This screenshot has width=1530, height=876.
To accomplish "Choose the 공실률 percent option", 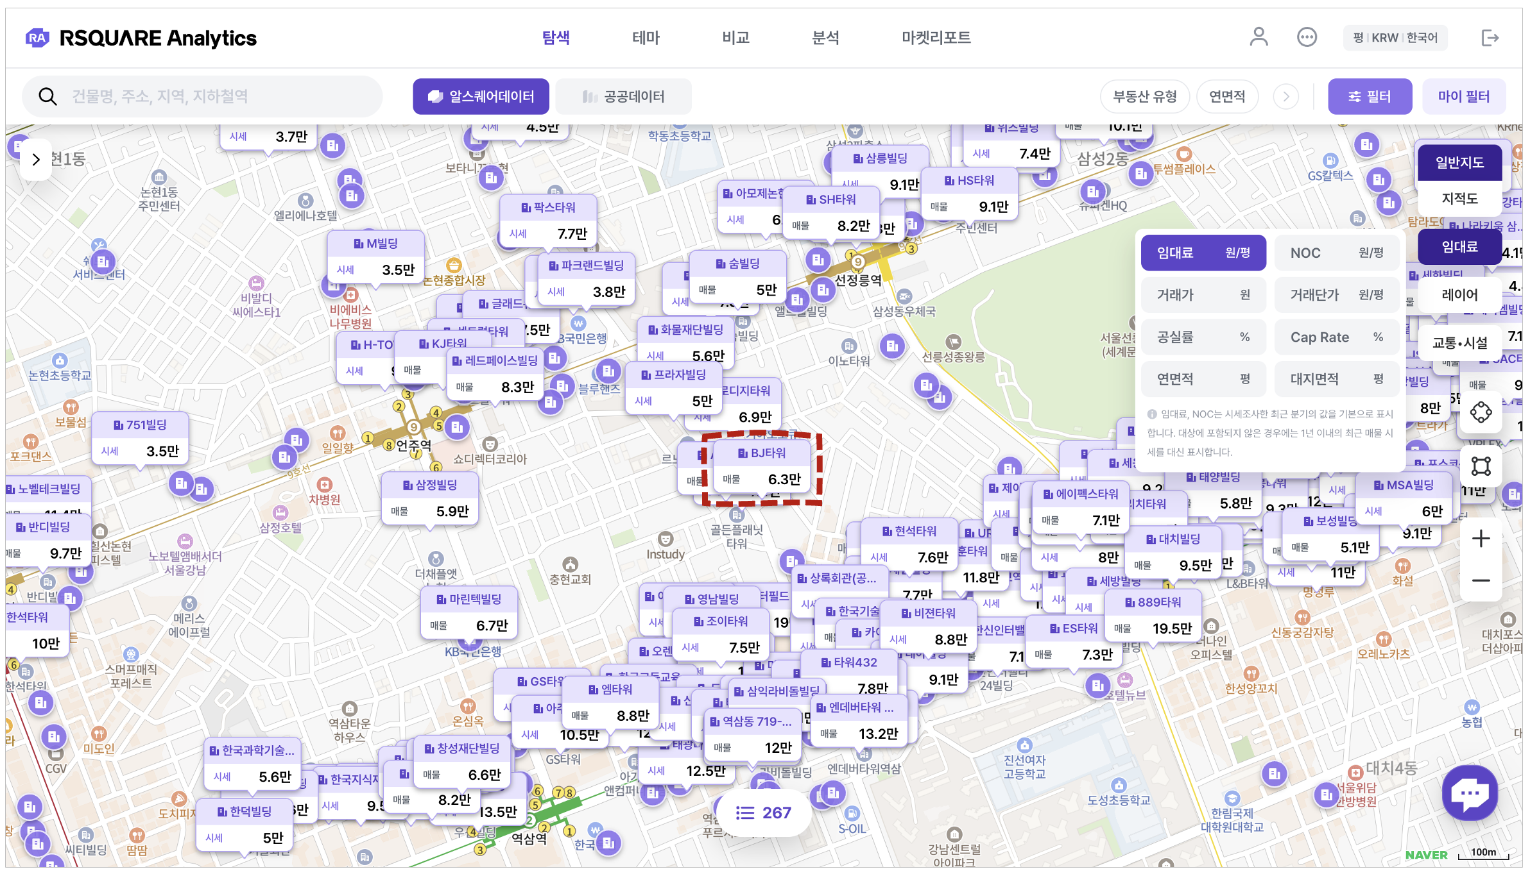I will click(1203, 337).
